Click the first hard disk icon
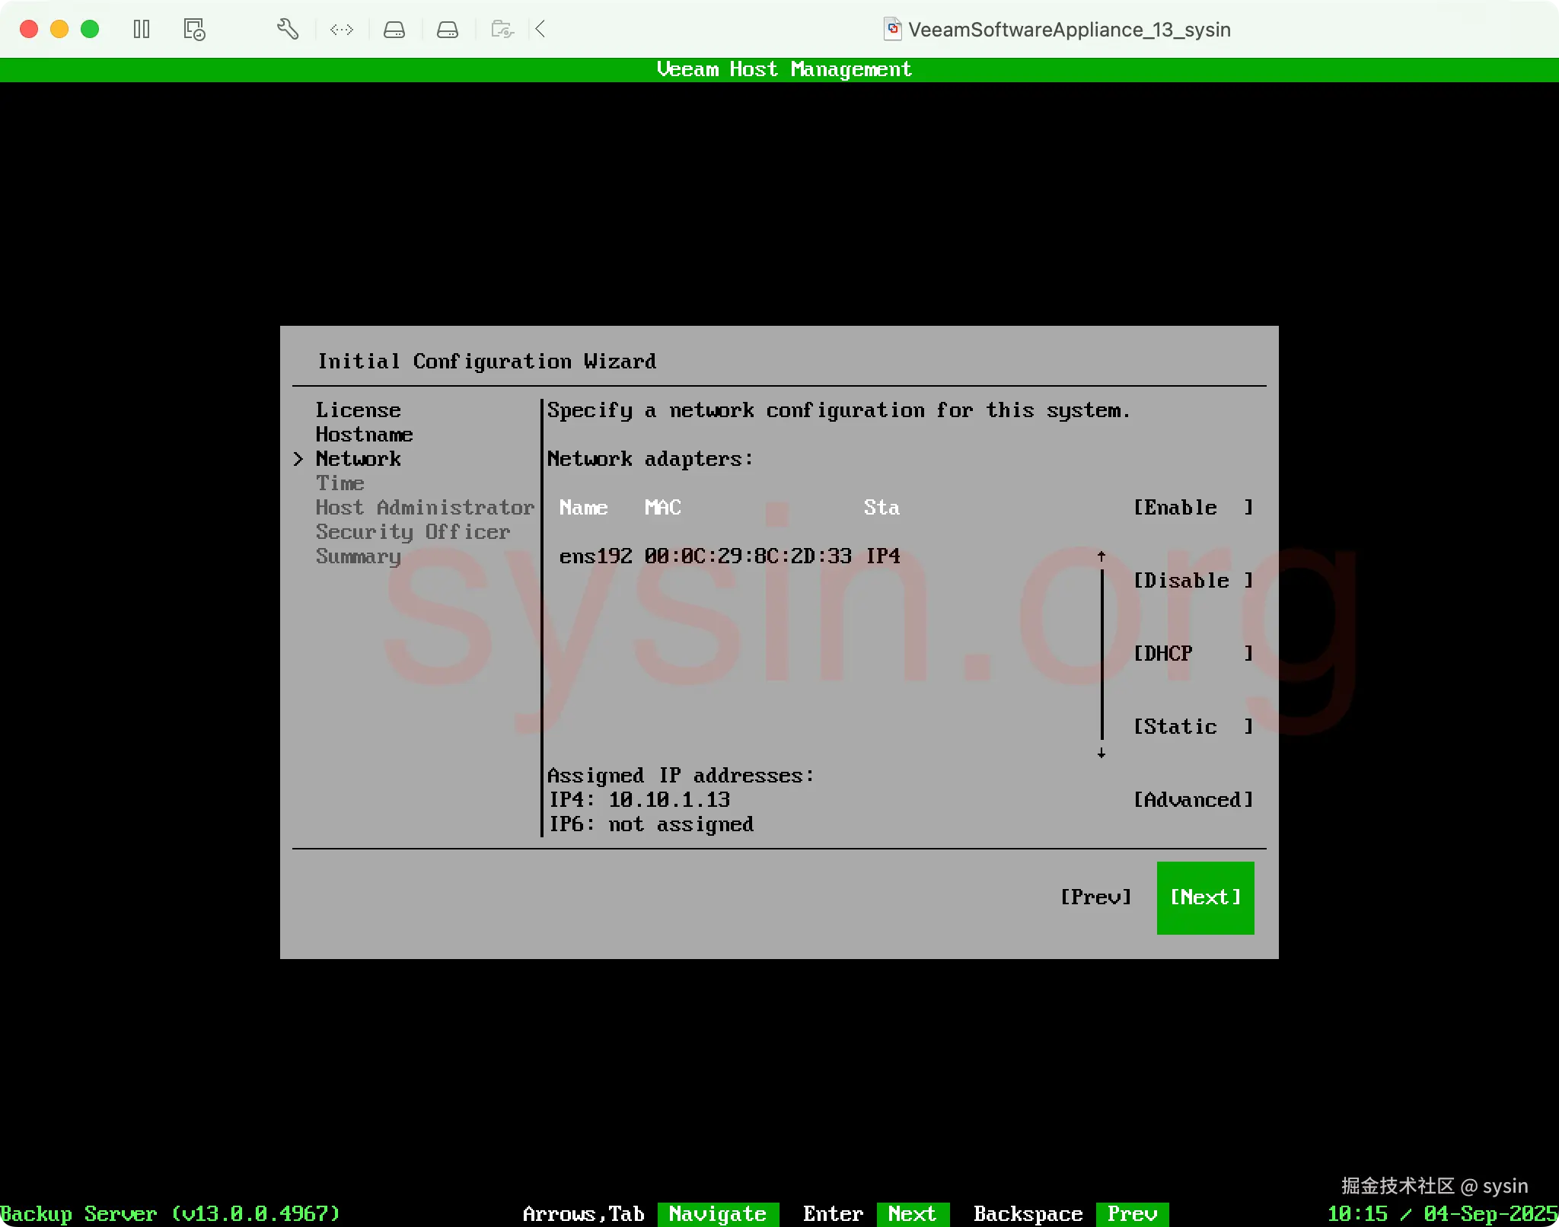Image resolution: width=1559 pixels, height=1227 pixels. click(x=394, y=30)
